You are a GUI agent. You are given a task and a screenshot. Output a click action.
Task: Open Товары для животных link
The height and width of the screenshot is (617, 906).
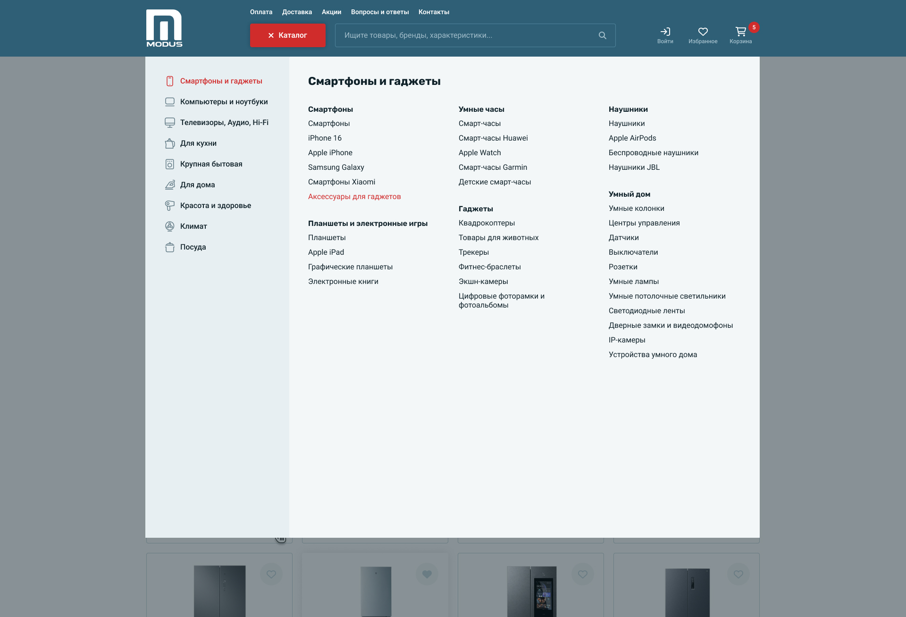(498, 238)
